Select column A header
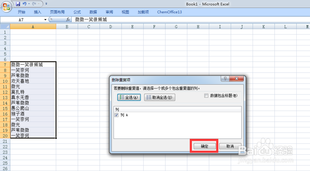This screenshot has height=171, width=310. [33, 27]
